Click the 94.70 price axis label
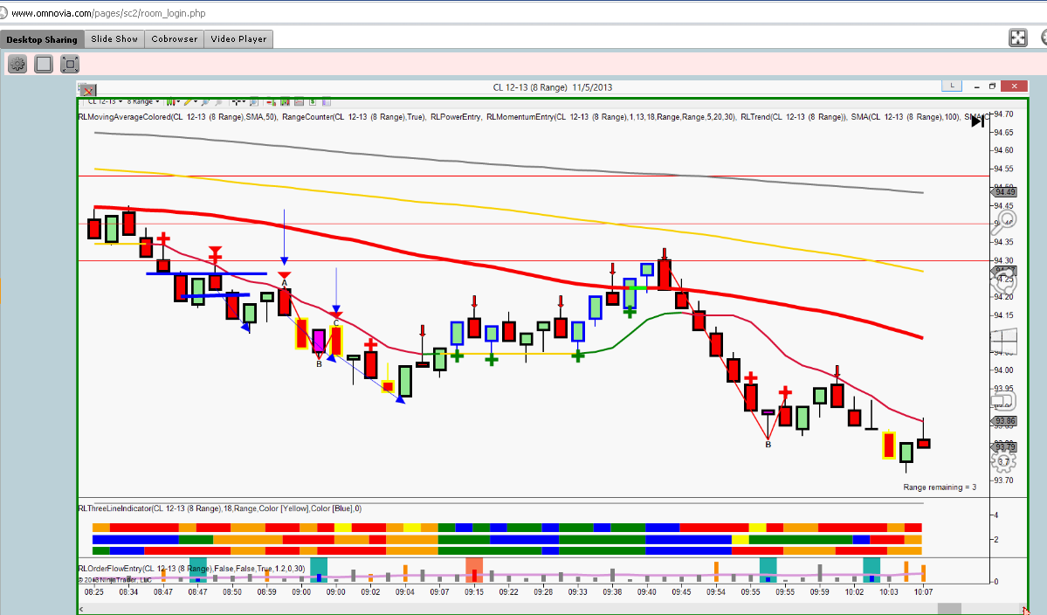This screenshot has width=1047, height=615. pos(1003,114)
